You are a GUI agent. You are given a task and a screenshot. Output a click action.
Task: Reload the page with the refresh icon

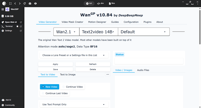point(24,4)
